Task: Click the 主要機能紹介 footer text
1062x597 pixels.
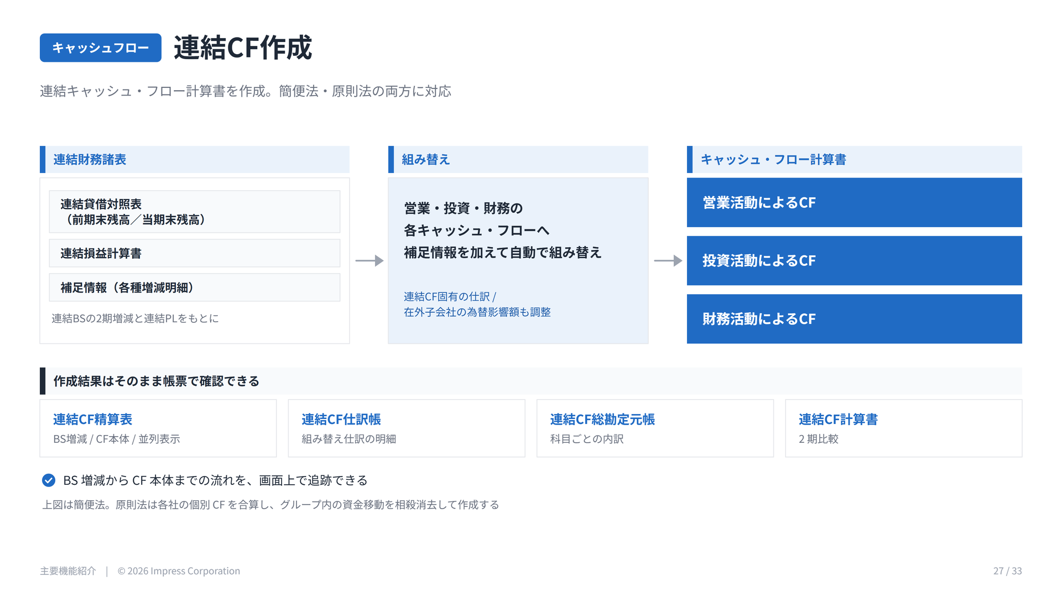Action: [68, 571]
